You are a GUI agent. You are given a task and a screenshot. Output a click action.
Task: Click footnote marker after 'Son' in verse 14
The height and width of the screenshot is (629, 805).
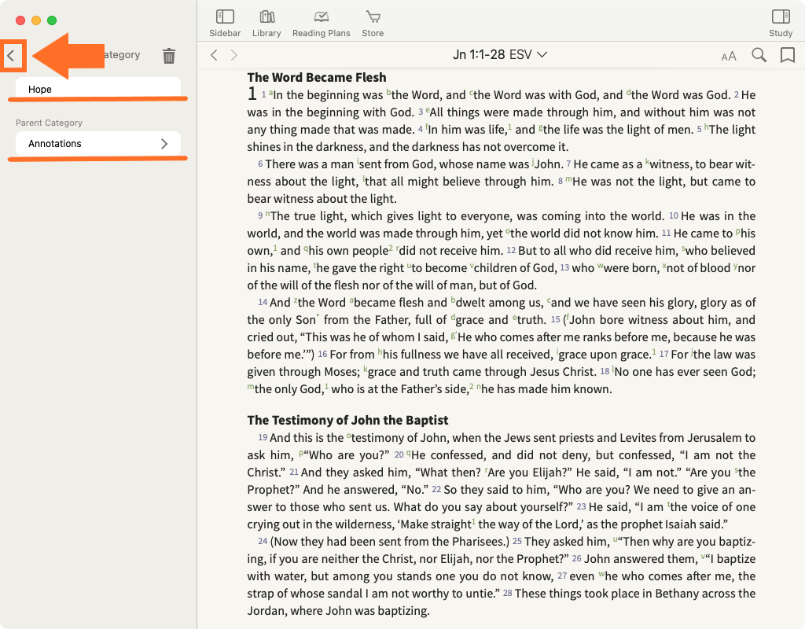(318, 317)
